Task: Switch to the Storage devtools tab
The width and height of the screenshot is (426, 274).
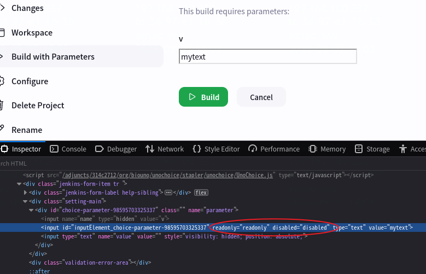Action: tap(372, 149)
